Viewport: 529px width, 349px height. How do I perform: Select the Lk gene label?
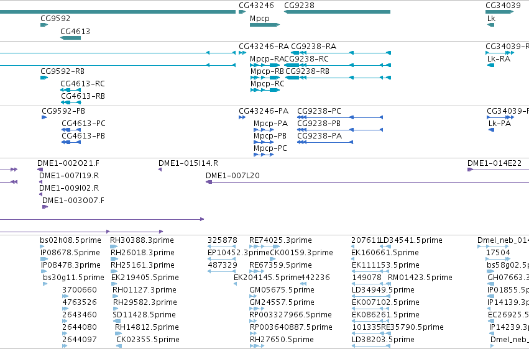[491, 19]
